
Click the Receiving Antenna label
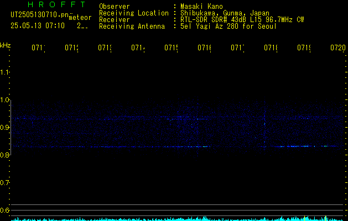[x=132, y=27]
